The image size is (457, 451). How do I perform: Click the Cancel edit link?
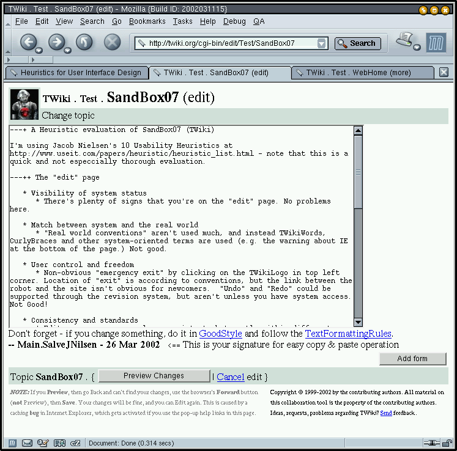(231, 377)
